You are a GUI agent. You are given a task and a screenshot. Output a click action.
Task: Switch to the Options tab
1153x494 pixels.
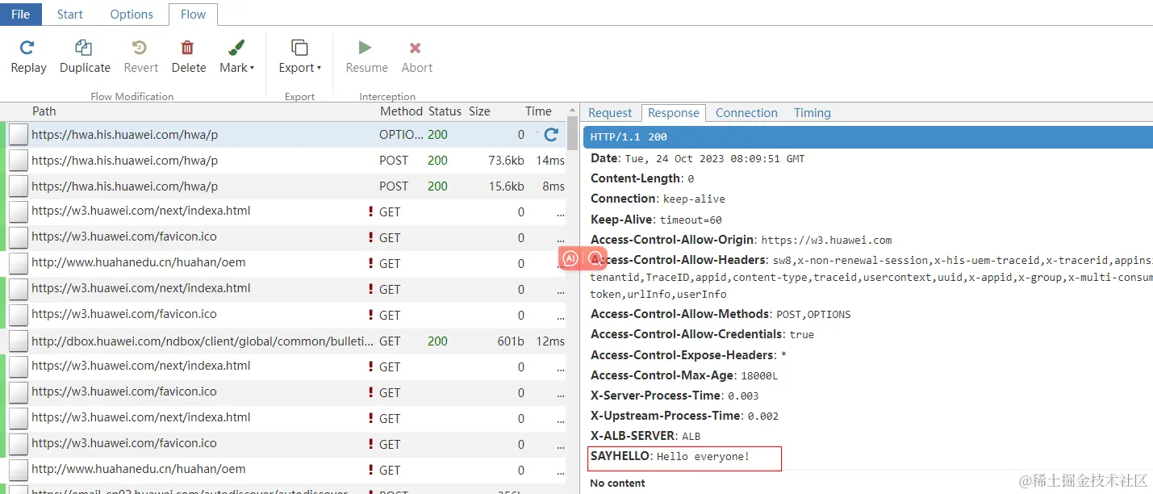(132, 14)
